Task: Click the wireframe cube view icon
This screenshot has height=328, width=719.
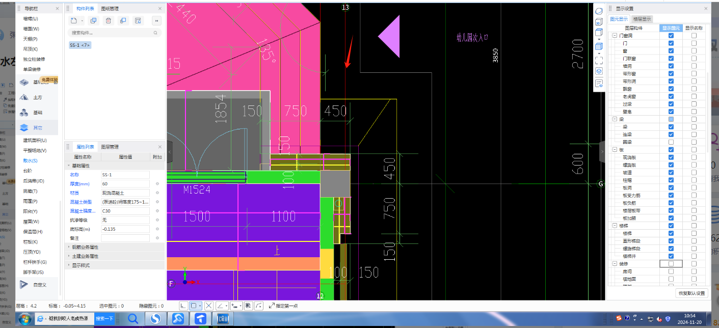Action: click(x=599, y=33)
